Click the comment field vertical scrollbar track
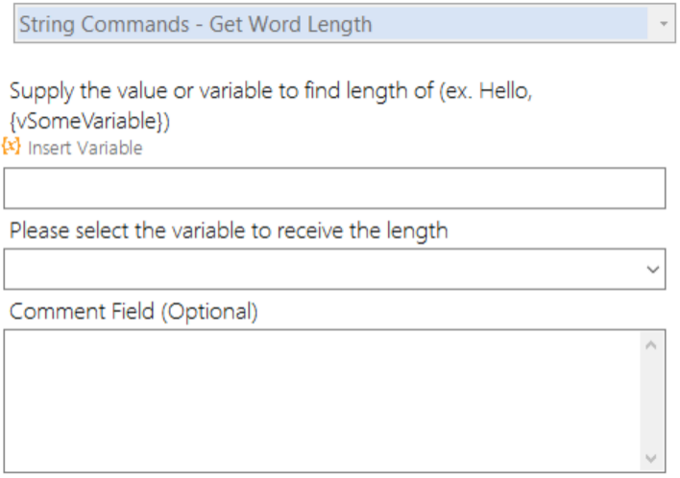Image resolution: width=680 pixels, height=478 pixels. pos(651,401)
